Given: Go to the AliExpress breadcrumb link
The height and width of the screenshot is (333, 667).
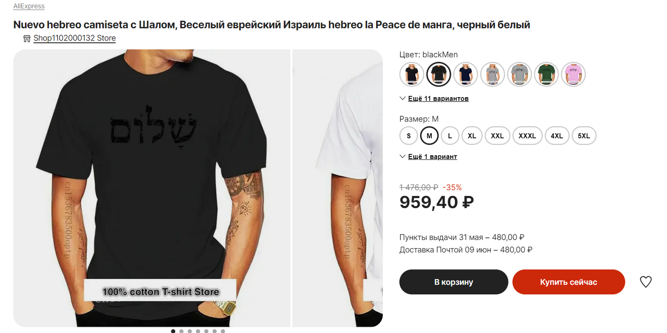Looking at the screenshot, I should 29,6.
